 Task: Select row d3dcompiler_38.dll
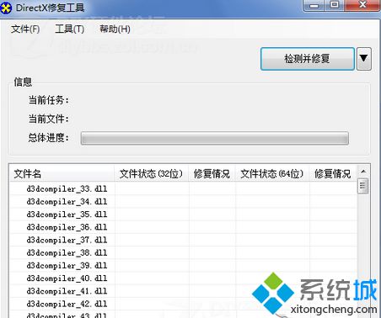[184, 253]
